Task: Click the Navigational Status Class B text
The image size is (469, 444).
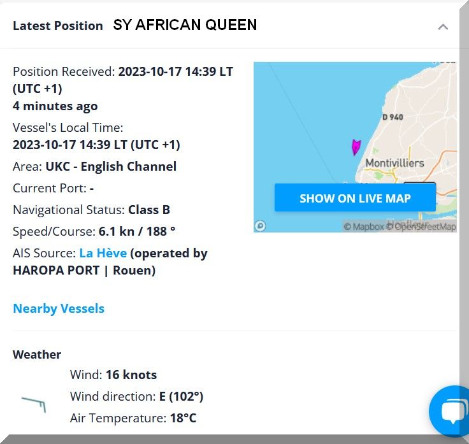Action: click(x=149, y=210)
